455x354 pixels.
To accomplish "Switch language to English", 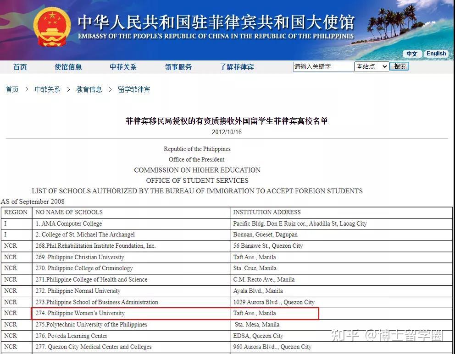I will tap(436, 54).
